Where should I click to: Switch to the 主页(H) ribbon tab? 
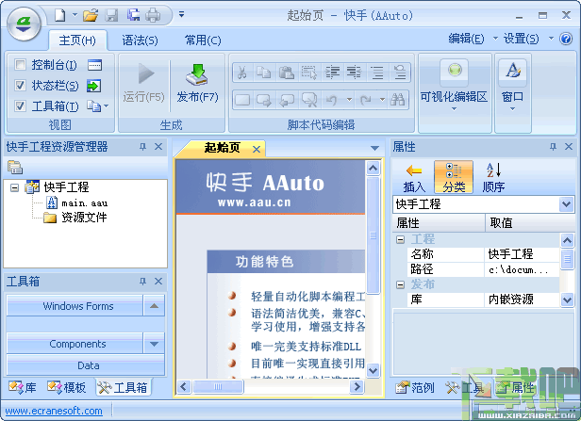pyautogui.click(x=77, y=40)
